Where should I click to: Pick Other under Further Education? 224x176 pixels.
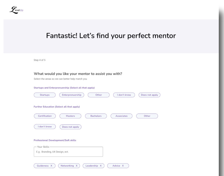[x=147, y=116]
